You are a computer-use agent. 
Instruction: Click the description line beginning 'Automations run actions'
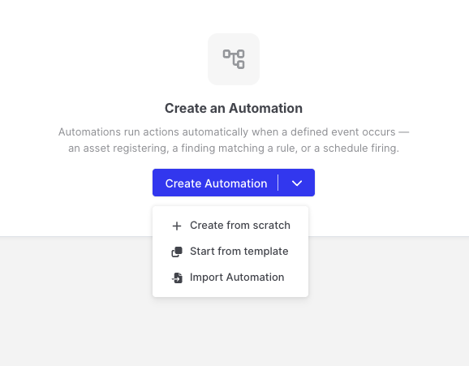234,132
